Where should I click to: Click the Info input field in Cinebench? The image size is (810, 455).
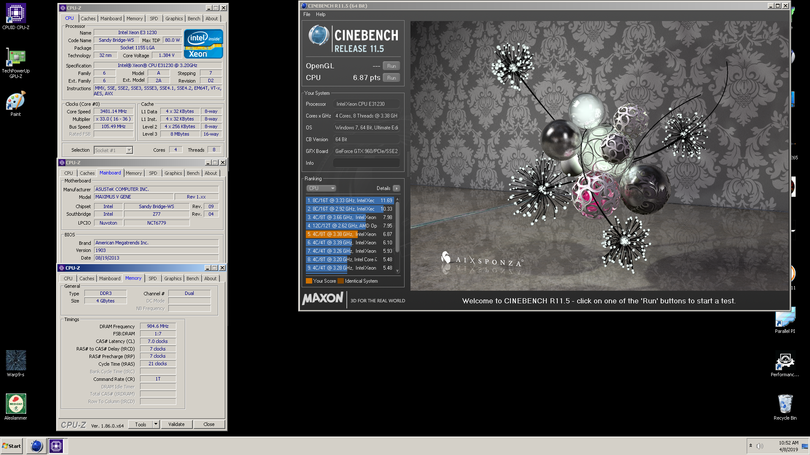click(366, 163)
